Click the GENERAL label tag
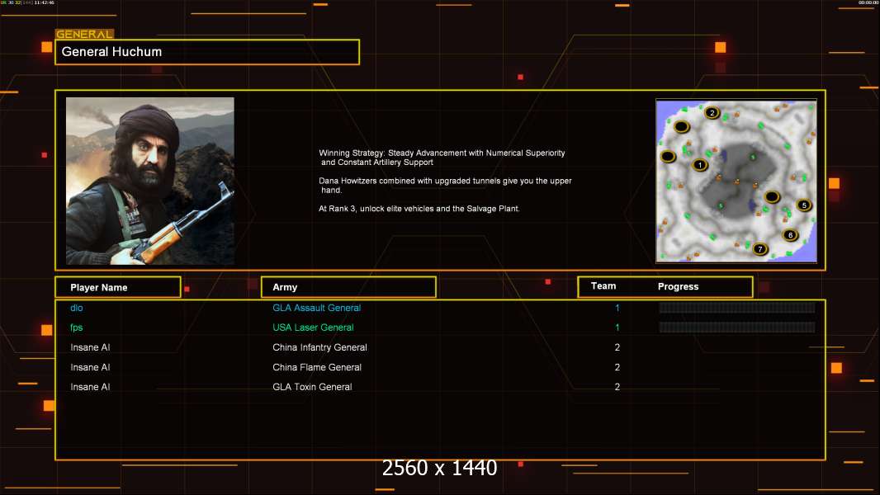 point(84,34)
